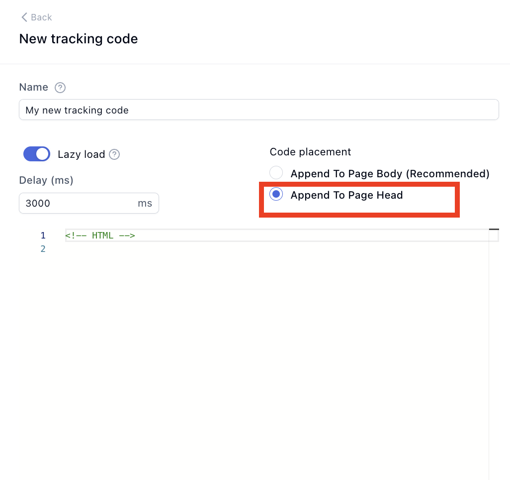This screenshot has height=480, width=510.
Task: Click line number 2 in the editor gutter
Action: pyautogui.click(x=43, y=248)
